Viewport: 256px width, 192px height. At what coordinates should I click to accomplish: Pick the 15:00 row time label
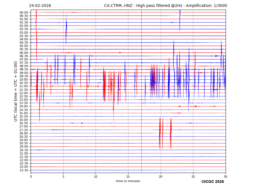(x=24, y=113)
